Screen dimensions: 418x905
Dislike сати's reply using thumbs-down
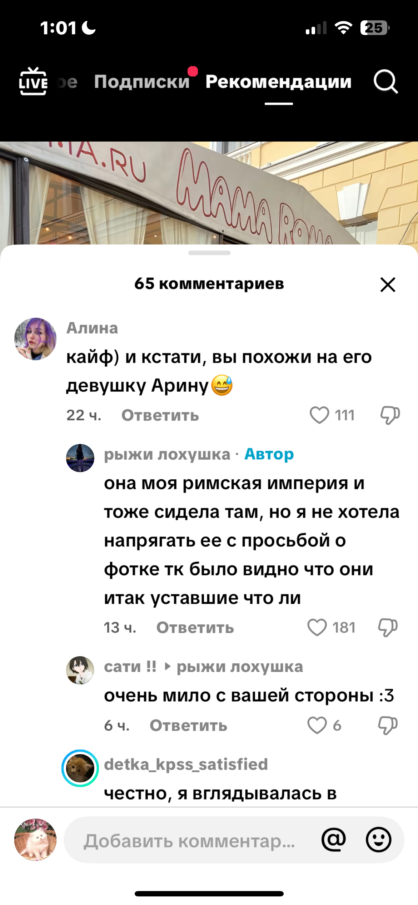[388, 726]
